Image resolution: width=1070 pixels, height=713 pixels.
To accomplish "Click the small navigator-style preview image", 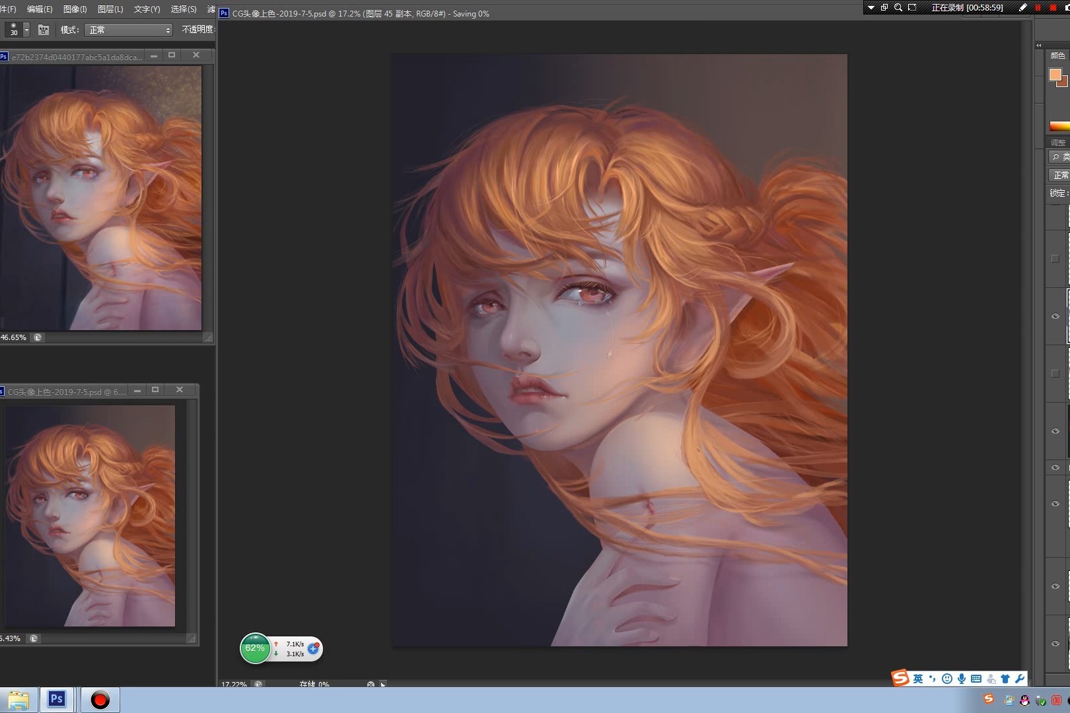I will click(x=90, y=516).
